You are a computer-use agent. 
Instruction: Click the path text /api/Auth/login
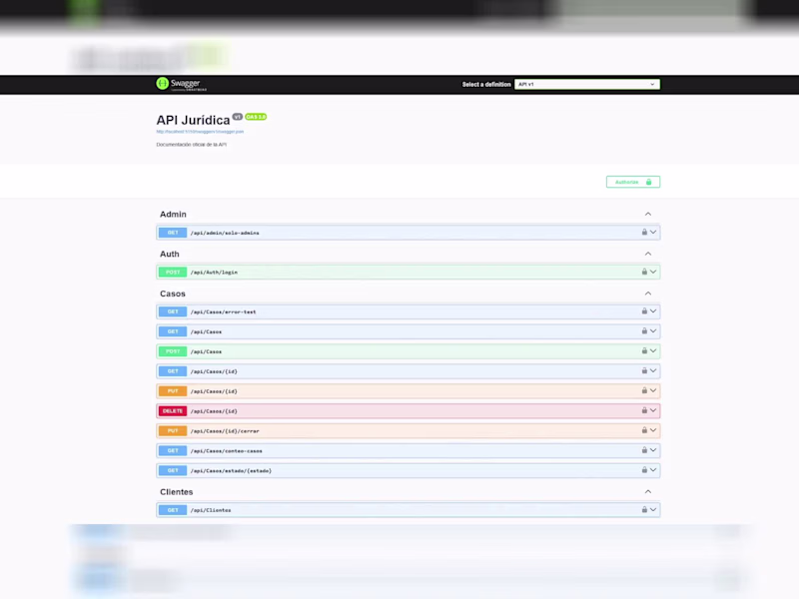tap(214, 272)
